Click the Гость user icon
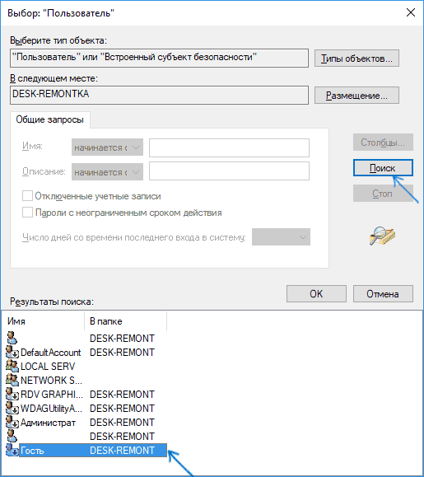This screenshot has width=424, height=477. (x=12, y=451)
